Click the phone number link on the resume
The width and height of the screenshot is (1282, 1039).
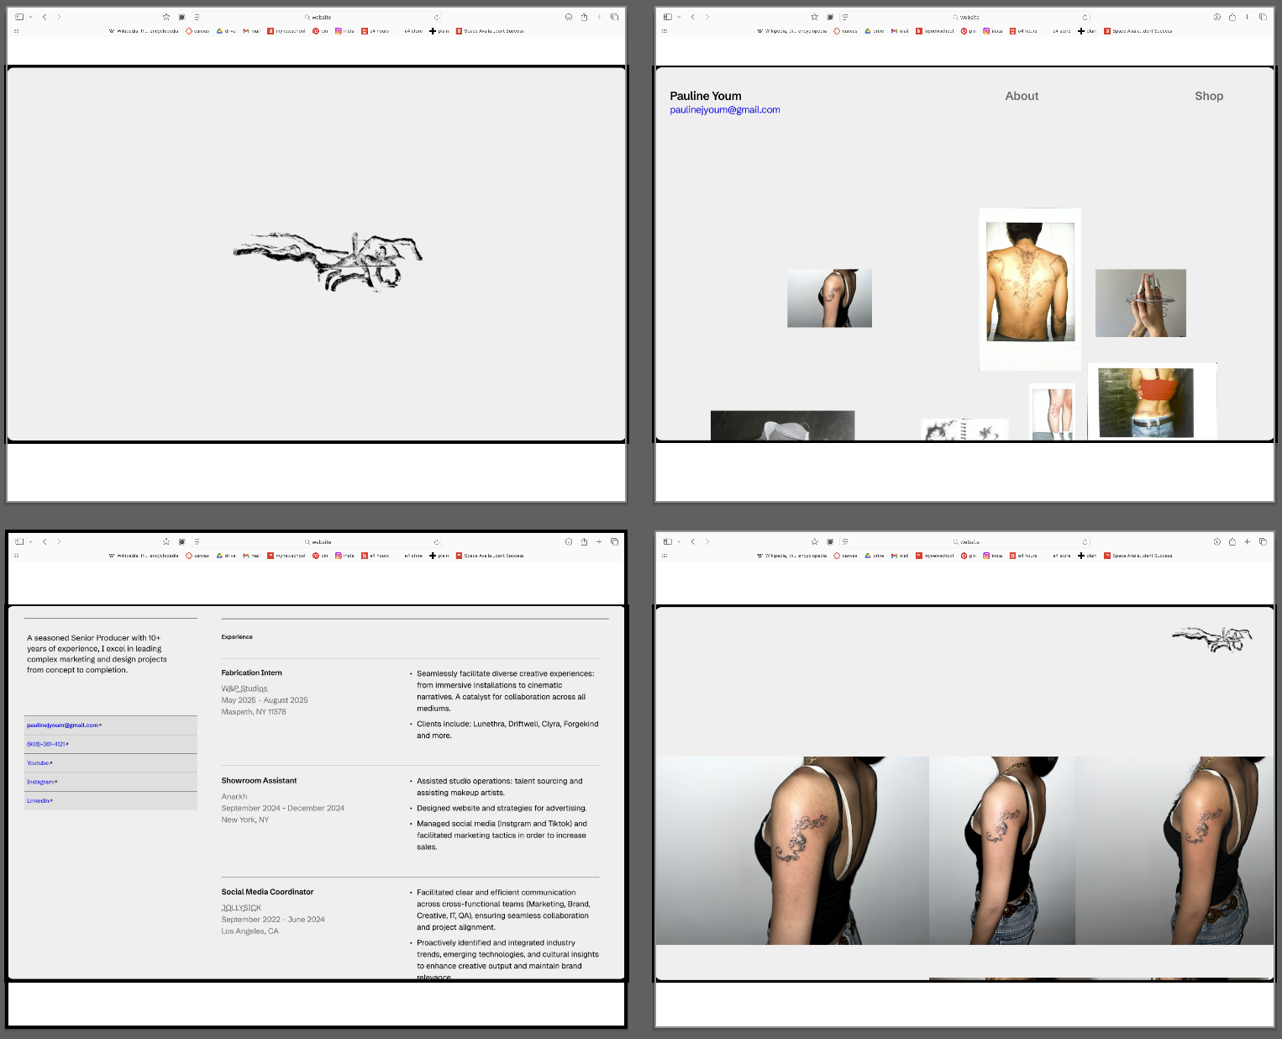point(47,744)
